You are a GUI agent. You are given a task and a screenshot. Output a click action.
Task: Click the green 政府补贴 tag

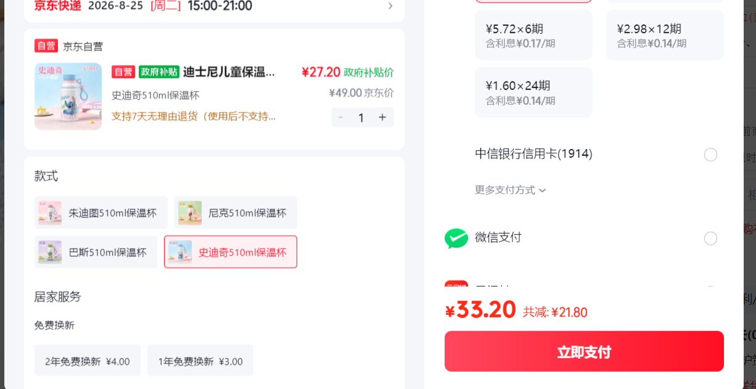(159, 72)
